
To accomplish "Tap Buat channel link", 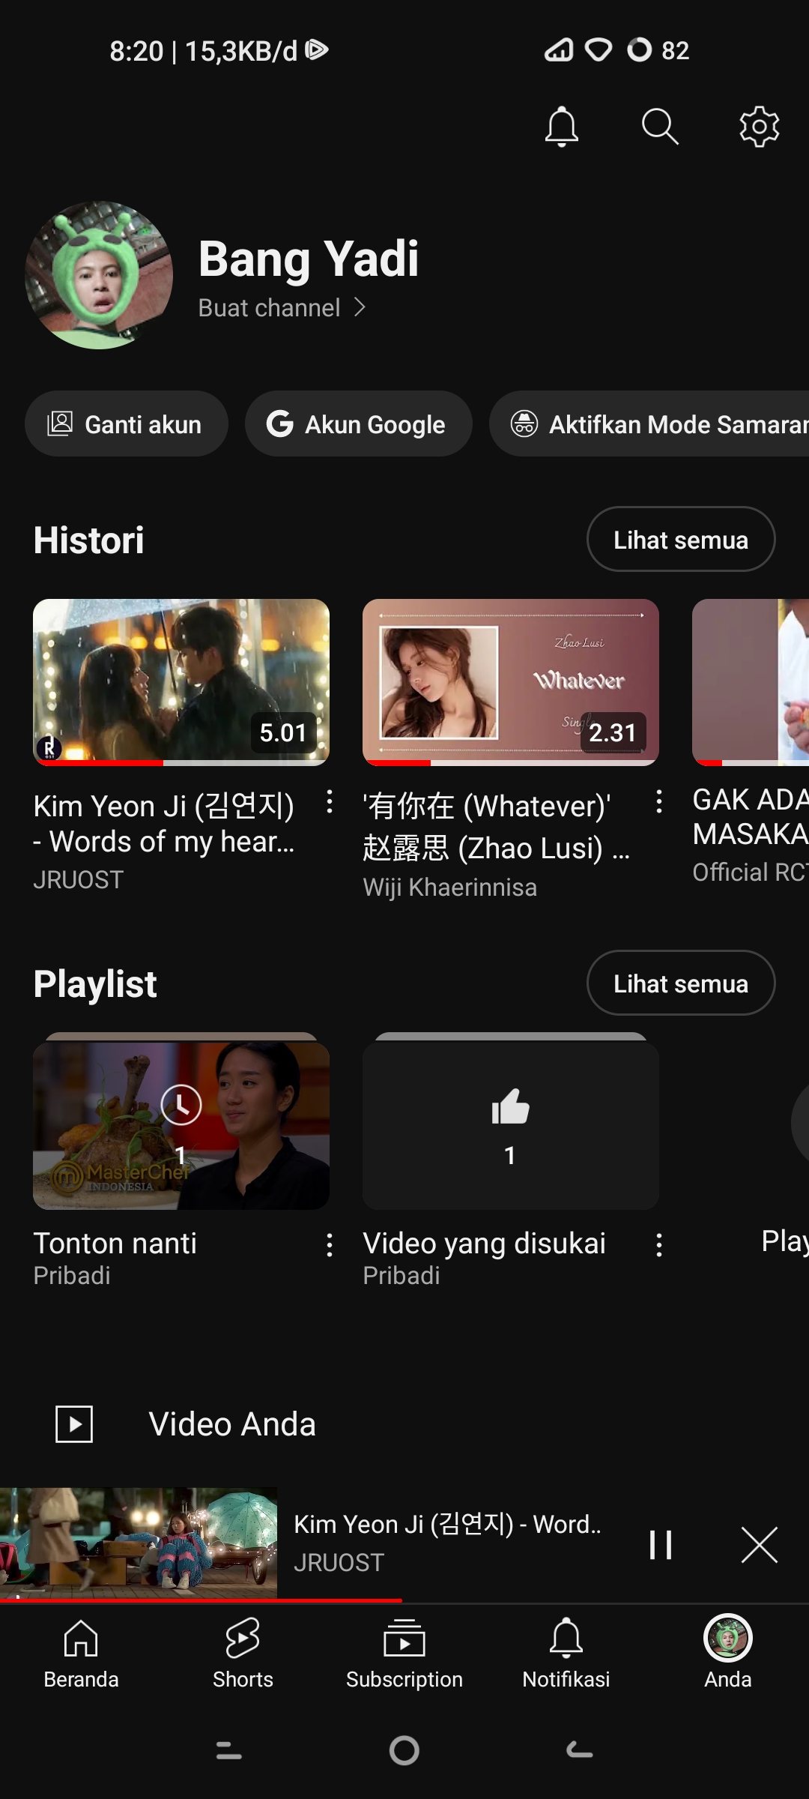I will 270,307.
